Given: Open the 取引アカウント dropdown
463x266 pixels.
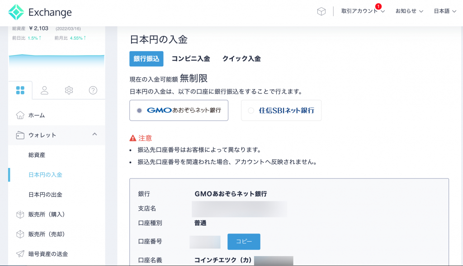Looking at the screenshot, I should click(x=363, y=11).
